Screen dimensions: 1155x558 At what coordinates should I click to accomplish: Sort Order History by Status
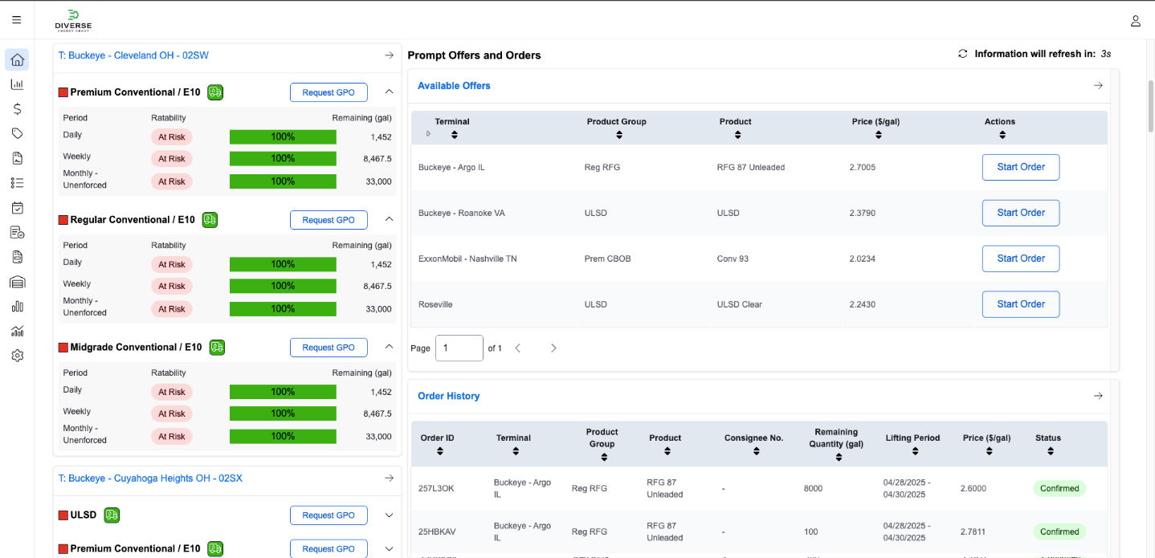pos(1050,451)
